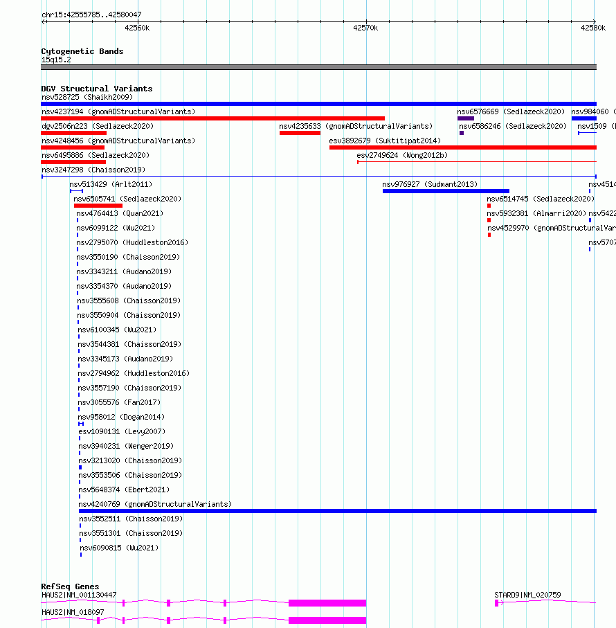Open nsv3550190 (Chaisson2019) variant label
The height and width of the screenshot is (628, 616).
click(128, 257)
